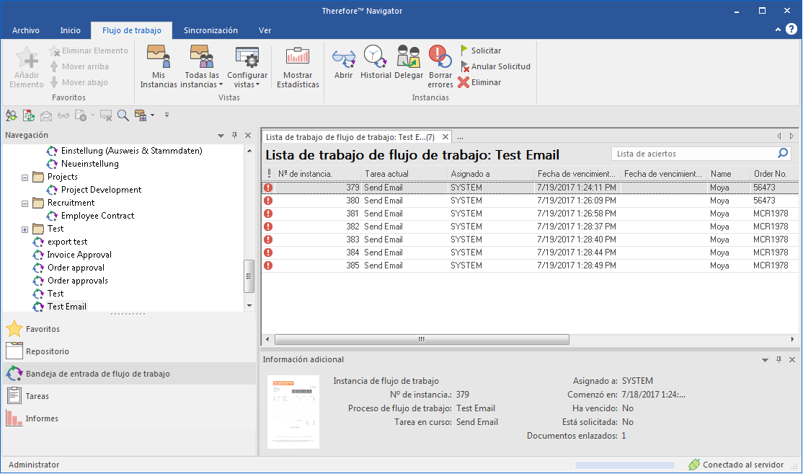Click the Solicitar green flag
This screenshot has height=474, width=803.
(464, 51)
